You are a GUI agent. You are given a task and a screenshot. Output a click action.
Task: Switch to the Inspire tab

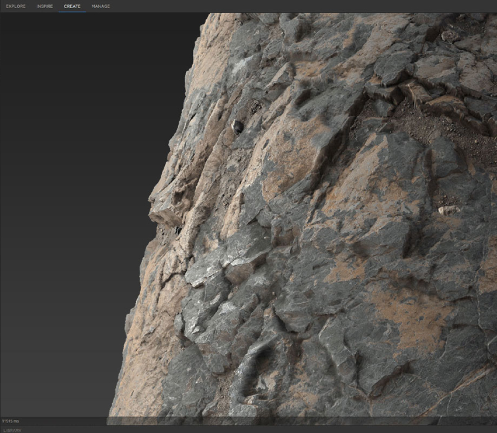click(45, 6)
